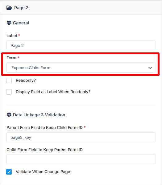Click the Page 2 panel header title
This screenshot has width=162, height=186.
(x=21, y=8)
